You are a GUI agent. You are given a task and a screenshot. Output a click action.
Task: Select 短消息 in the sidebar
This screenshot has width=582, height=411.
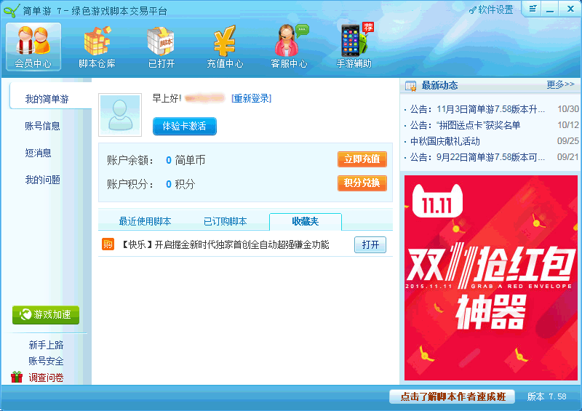click(38, 153)
